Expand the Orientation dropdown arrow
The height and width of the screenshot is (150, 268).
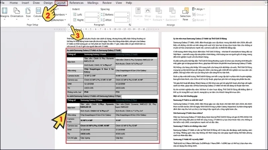click(x=16, y=19)
